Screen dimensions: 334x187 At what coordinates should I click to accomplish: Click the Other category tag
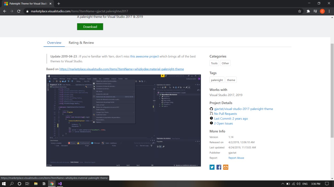click(x=225, y=63)
